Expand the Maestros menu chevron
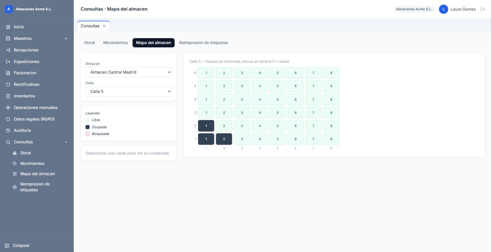The width and height of the screenshot is (492, 252). tap(66, 39)
